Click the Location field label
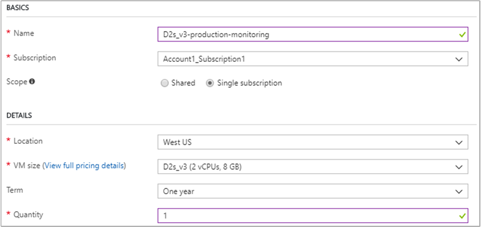 28,141
